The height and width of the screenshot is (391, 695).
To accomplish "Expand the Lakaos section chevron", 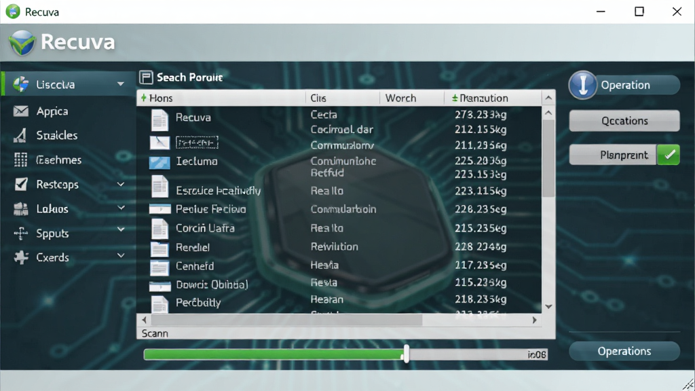I will 121,208.
